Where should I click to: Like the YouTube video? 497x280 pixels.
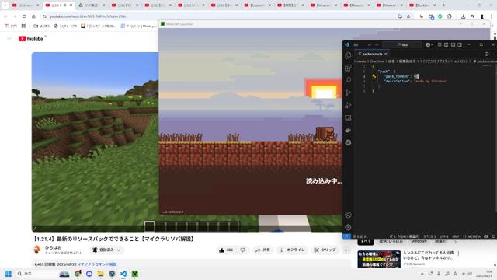[226, 250]
